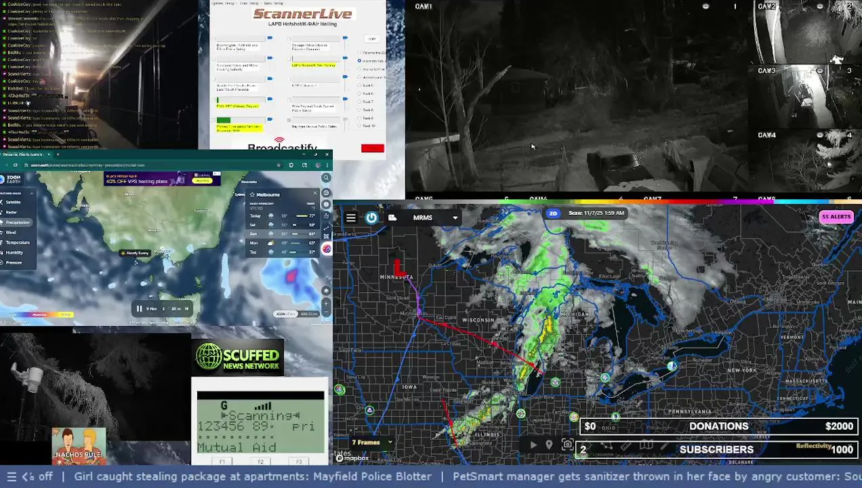Image resolution: width=862 pixels, height=488 pixels.
Task: Click the layers icon beside MRMS
Action: click(x=392, y=218)
